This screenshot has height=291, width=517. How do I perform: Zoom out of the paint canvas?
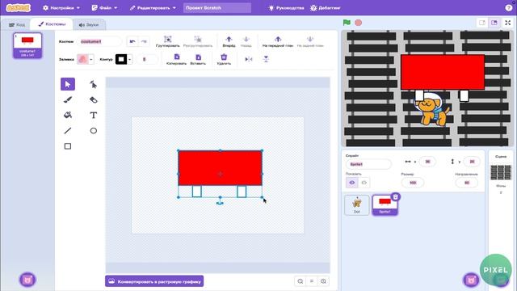[x=301, y=281]
